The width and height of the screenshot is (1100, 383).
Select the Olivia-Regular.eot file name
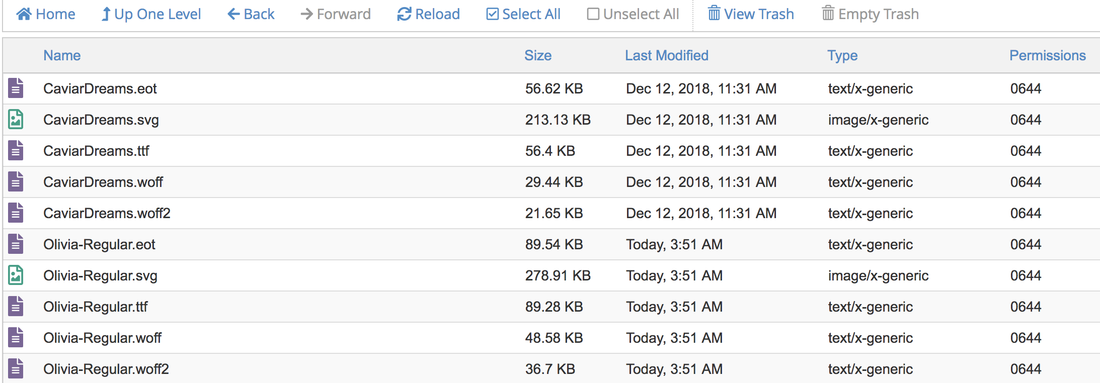(99, 245)
